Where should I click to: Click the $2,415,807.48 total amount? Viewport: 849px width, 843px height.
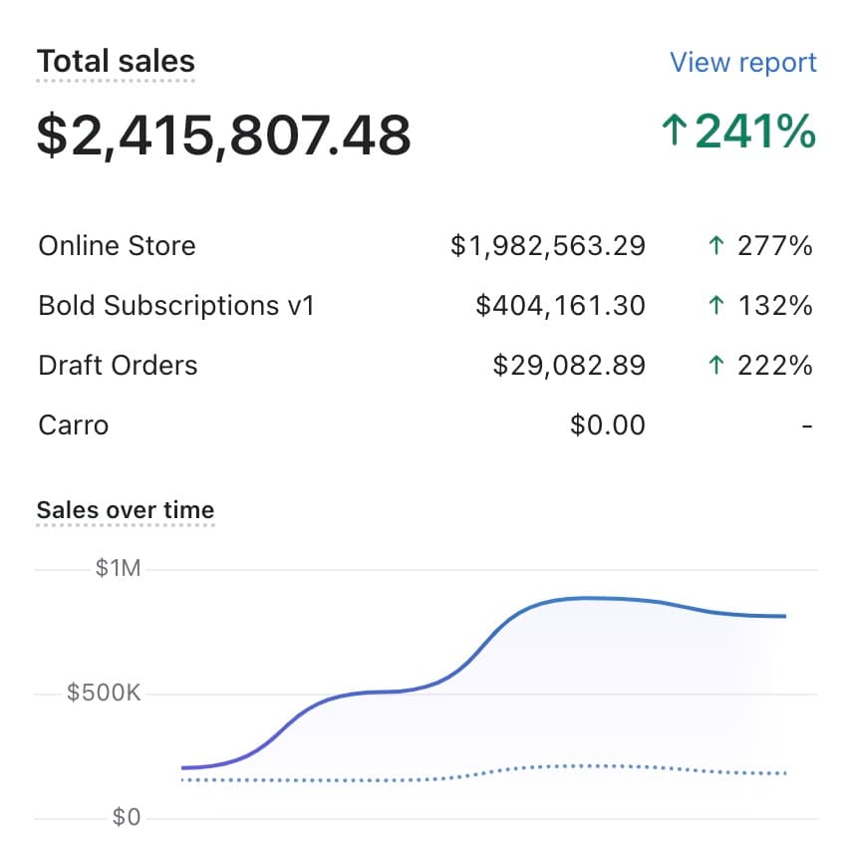pos(223,135)
